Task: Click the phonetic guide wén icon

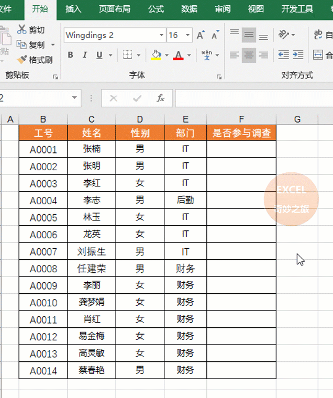Action: point(207,55)
